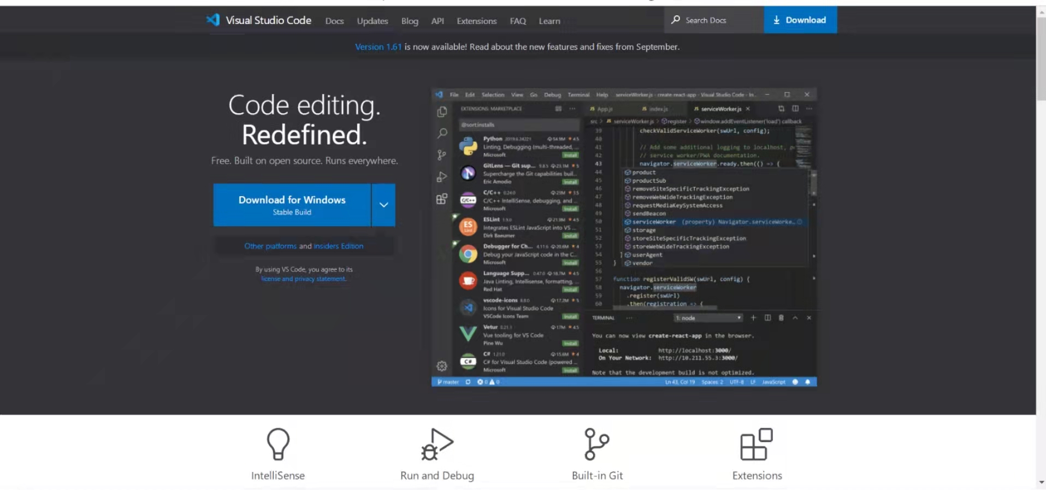Expand the download options chevron dropdown
The width and height of the screenshot is (1046, 490).
[x=384, y=205]
